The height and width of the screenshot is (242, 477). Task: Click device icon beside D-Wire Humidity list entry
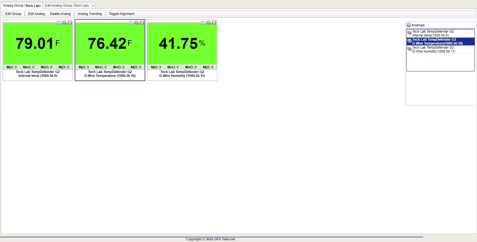[x=409, y=49]
